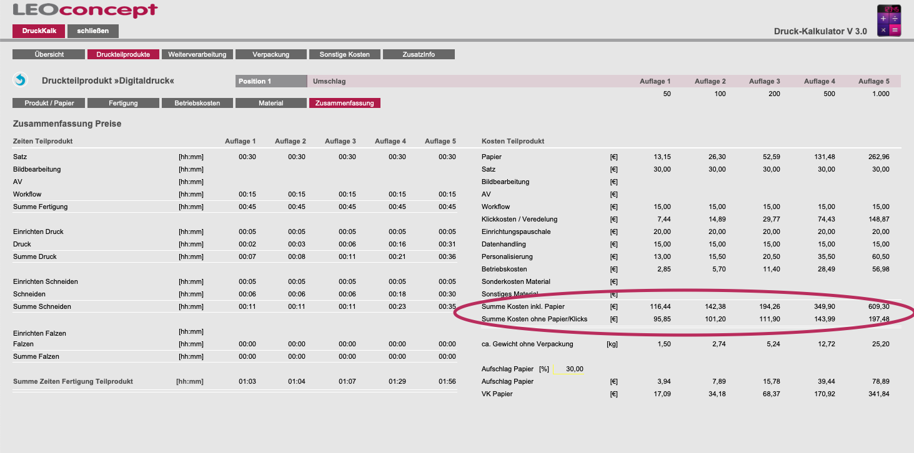Click the Sonderkosten Material row label

[516, 281]
